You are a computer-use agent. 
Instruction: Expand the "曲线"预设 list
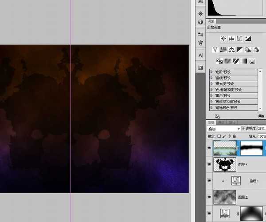point(211,77)
